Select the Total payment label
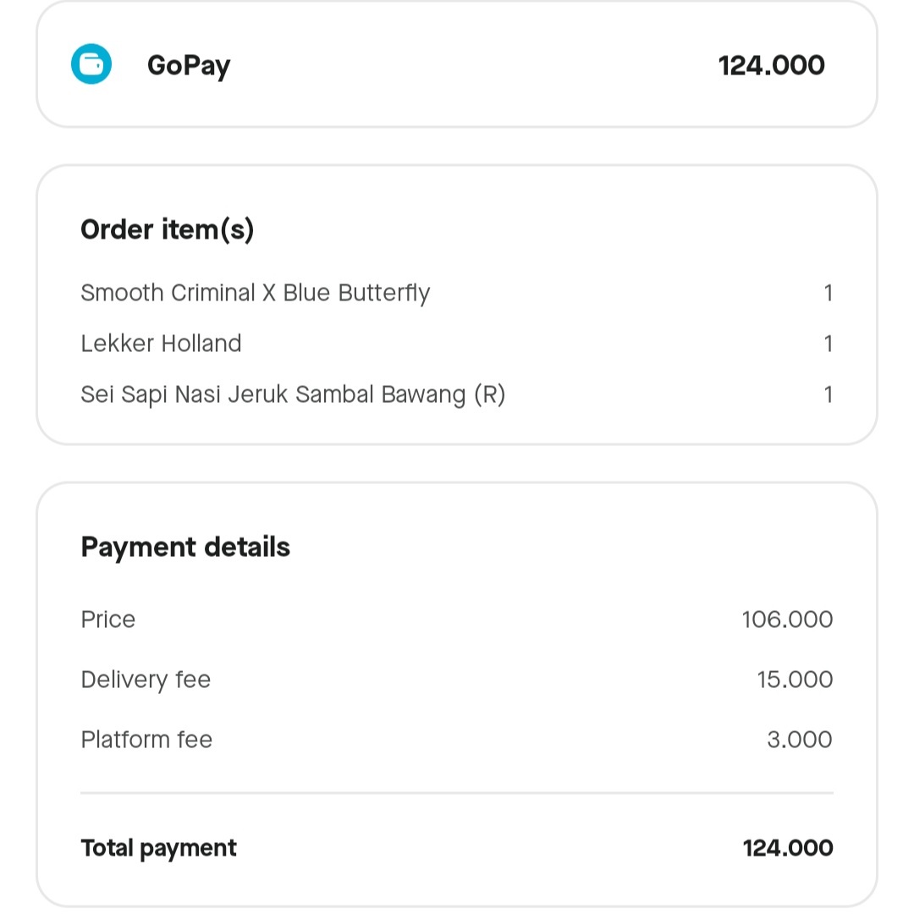The image size is (914, 914). pyautogui.click(x=158, y=849)
